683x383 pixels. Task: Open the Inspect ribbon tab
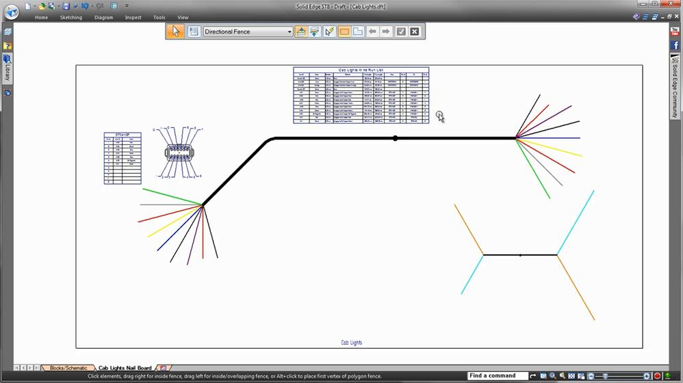coord(133,17)
